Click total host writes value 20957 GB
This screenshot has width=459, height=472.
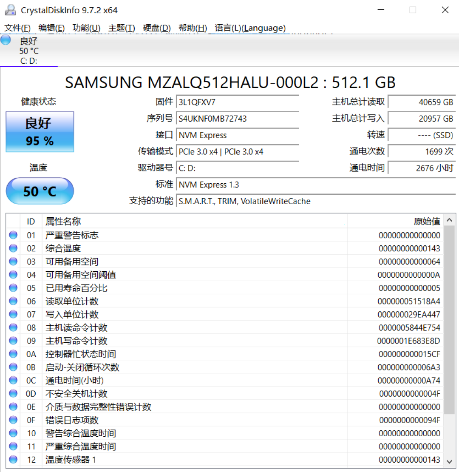point(422,119)
